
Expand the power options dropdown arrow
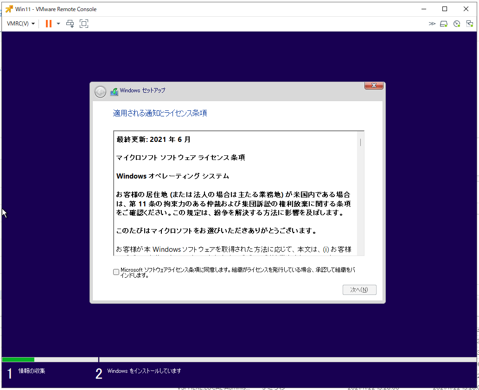pyautogui.click(x=58, y=24)
